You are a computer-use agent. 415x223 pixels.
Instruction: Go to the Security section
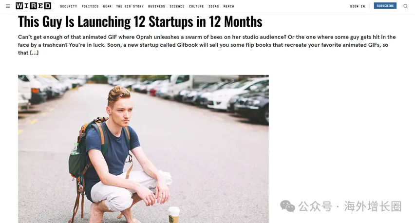click(69, 6)
